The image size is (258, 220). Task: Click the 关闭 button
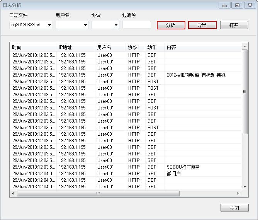click(234, 208)
